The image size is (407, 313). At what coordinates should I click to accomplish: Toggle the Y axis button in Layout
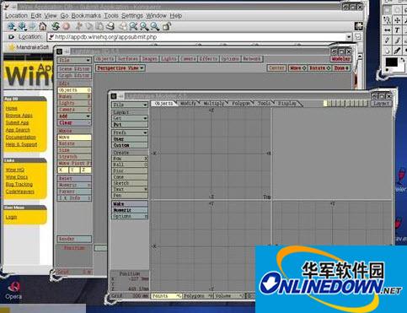tap(74, 170)
